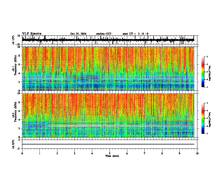Click the "6" kHz tick of ch.2 spectrogram
Viewport: 222px width, 172px height.
pos(19,111)
